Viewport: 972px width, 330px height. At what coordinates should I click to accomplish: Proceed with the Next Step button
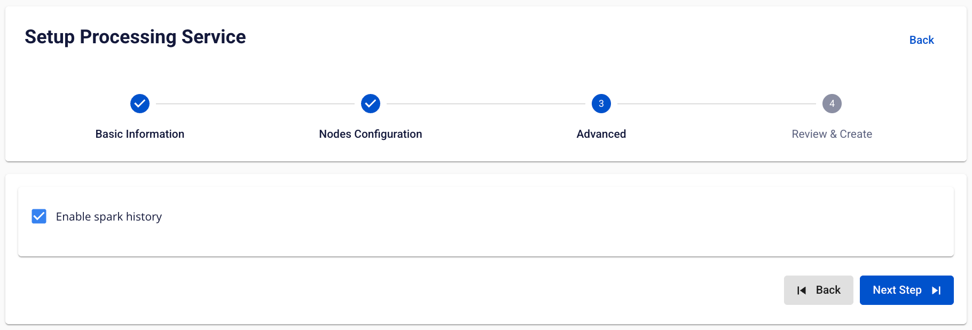(907, 290)
